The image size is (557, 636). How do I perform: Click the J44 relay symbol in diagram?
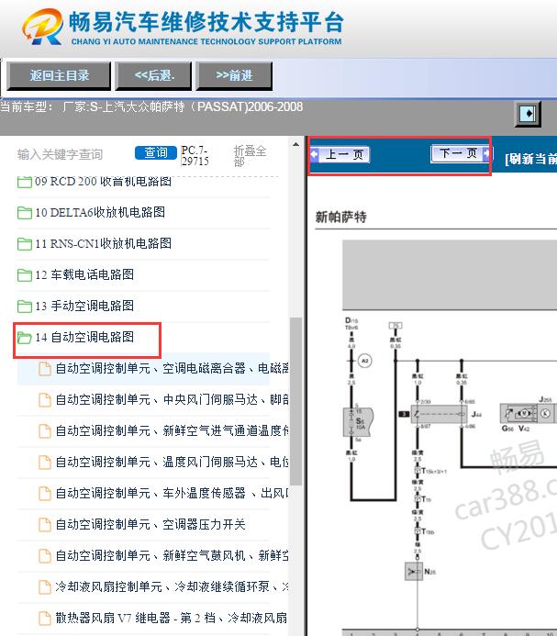click(x=439, y=414)
